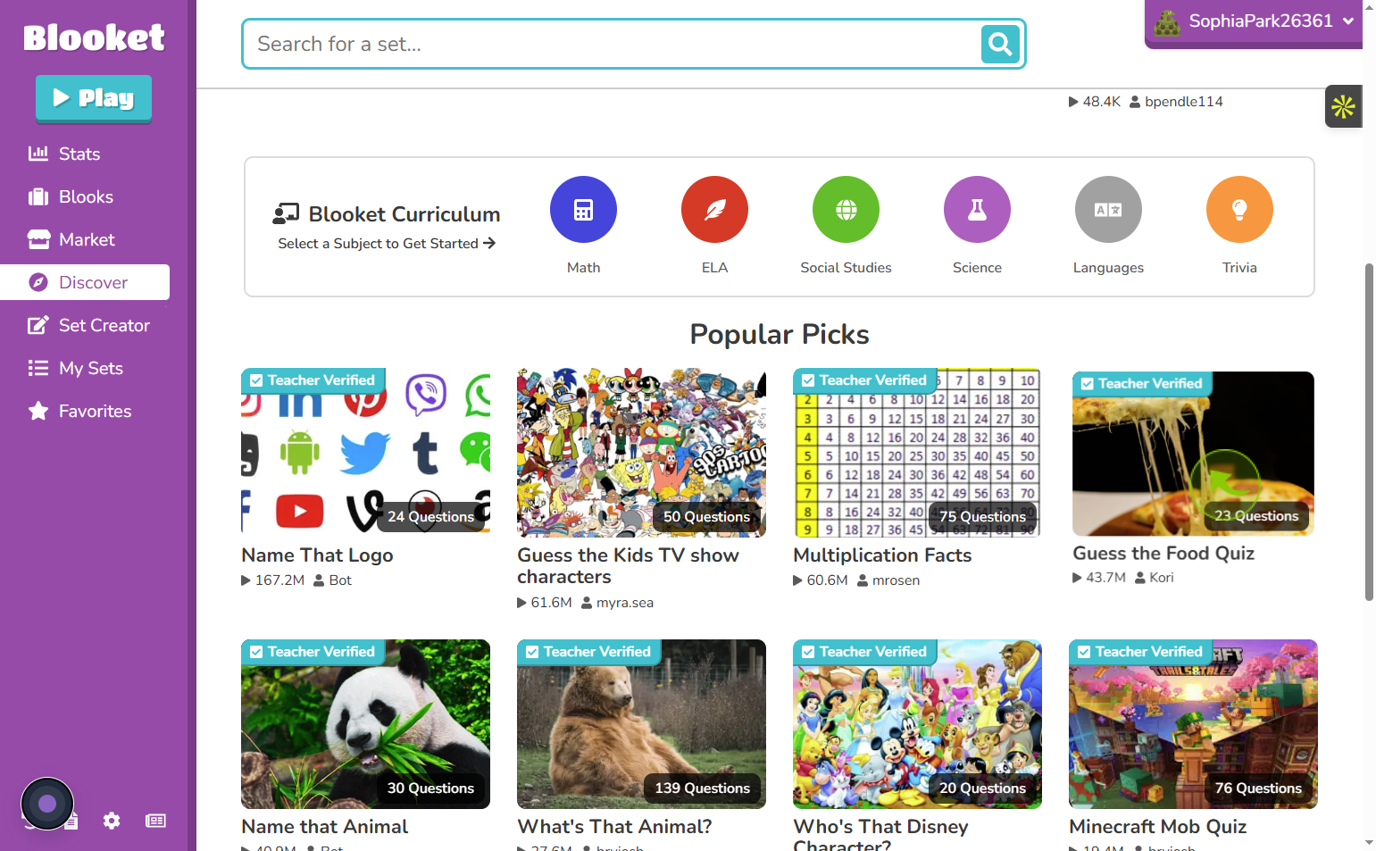Go to the Market page
Viewport: 1376px width, 851px height.
point(85,239)
